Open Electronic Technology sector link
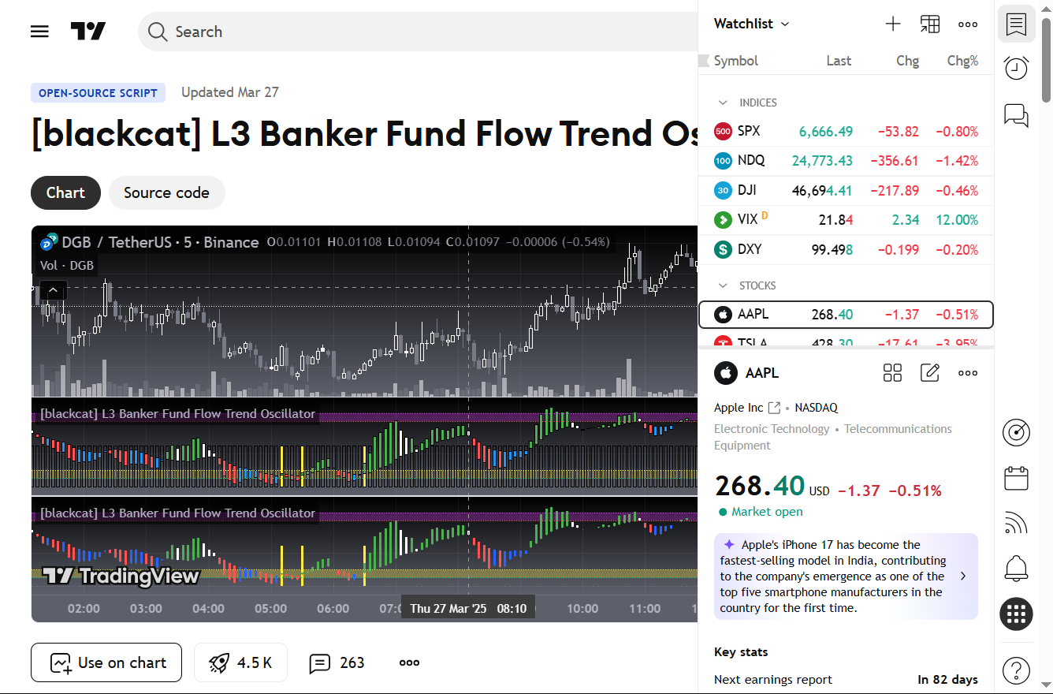The height and width of the screenshot is (694, 1053). [x=772, y=429]
